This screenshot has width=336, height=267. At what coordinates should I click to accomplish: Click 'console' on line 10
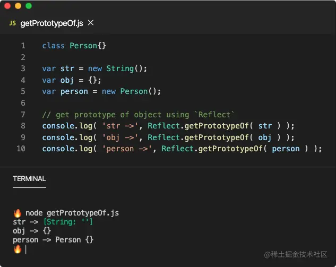click(58, 149)
